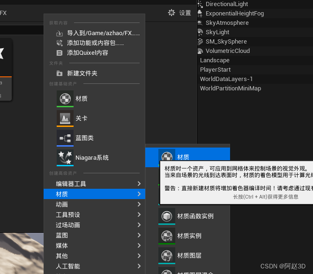The width and height of the screenshot is (313, 274).
Task: Select the SkyAtmosphere label in outliner
Action: (x=227, y=23)
